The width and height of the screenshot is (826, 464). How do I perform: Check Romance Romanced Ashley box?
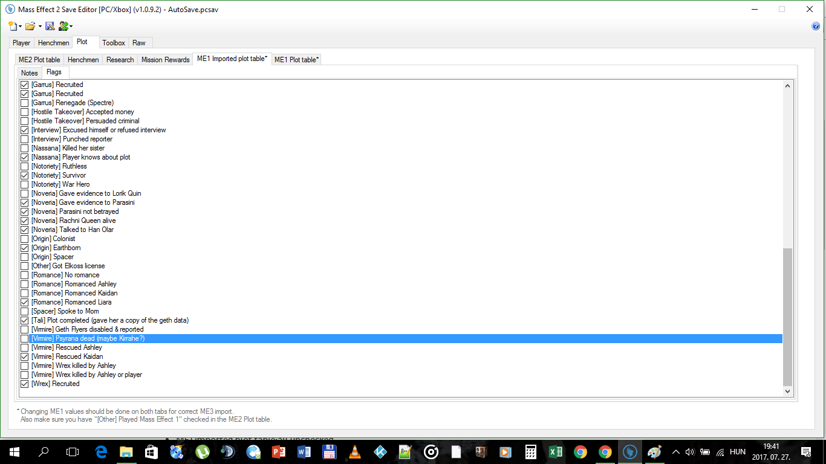(x=25, y=284)
